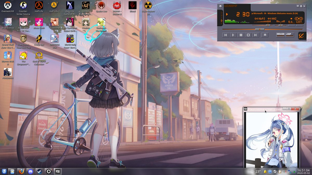Select the Quake Live desktop icon
Screen dimensions: 312x175
[x=101, y=7]
